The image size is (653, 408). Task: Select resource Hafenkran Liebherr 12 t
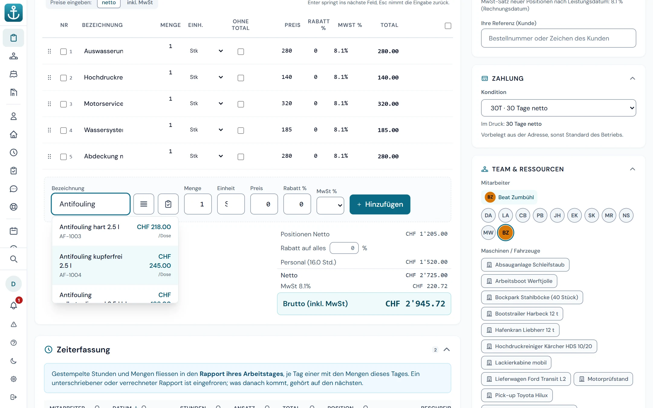click(x=520, y=330)
